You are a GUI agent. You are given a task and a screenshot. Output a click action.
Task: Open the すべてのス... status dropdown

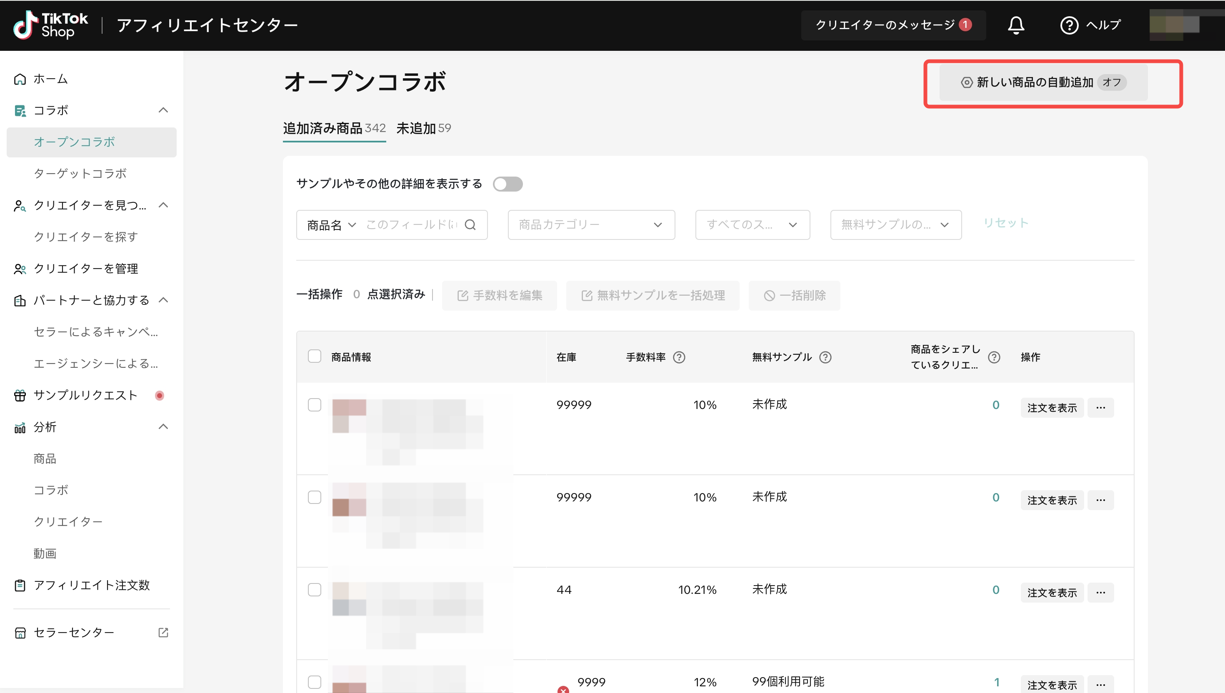click(x=752, y=224)
